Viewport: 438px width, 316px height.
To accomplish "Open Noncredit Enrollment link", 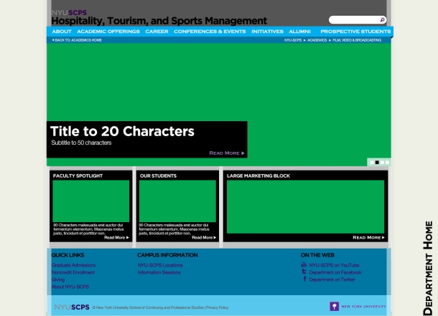I will (x=73, y=272).
